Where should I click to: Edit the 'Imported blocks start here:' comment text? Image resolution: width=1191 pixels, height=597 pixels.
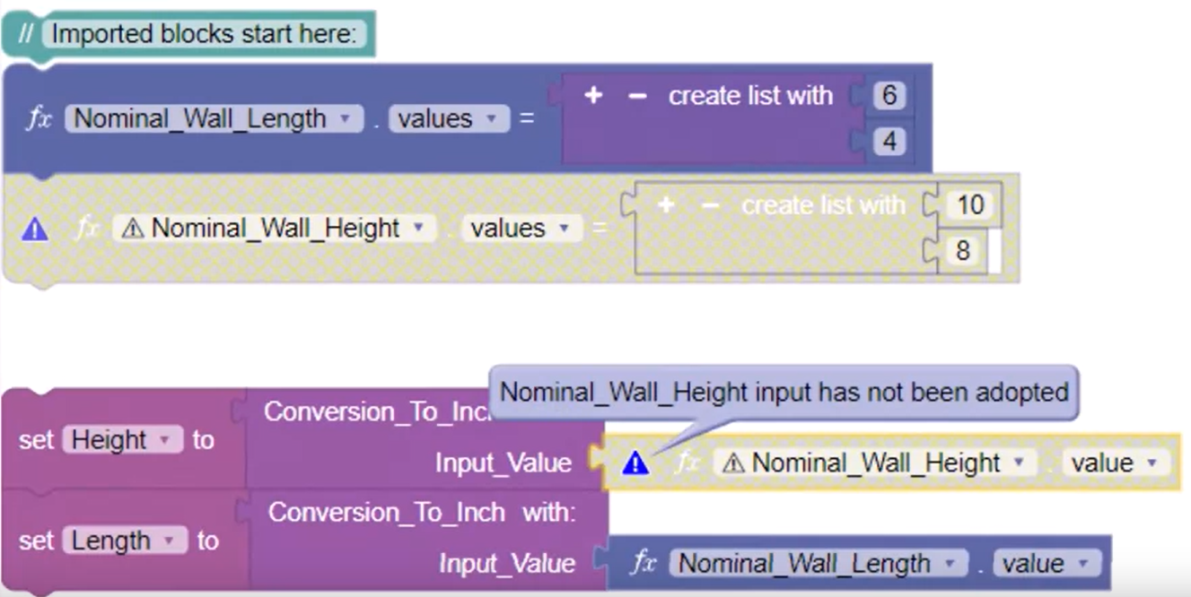coord(204,35)
